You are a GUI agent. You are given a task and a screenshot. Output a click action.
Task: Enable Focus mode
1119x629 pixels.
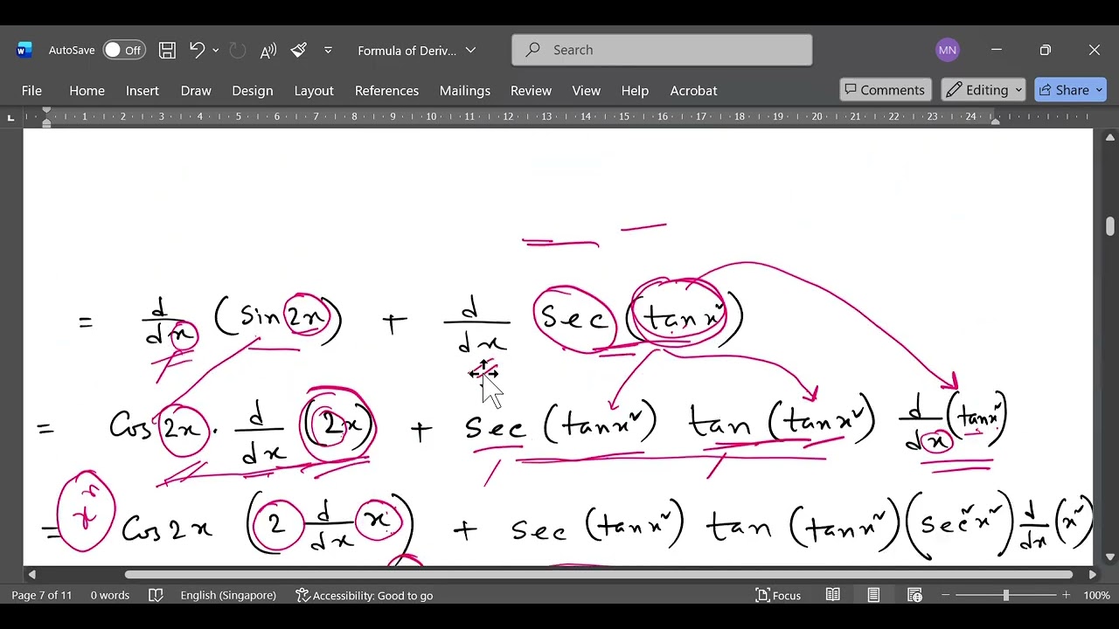tap(778, 595)
